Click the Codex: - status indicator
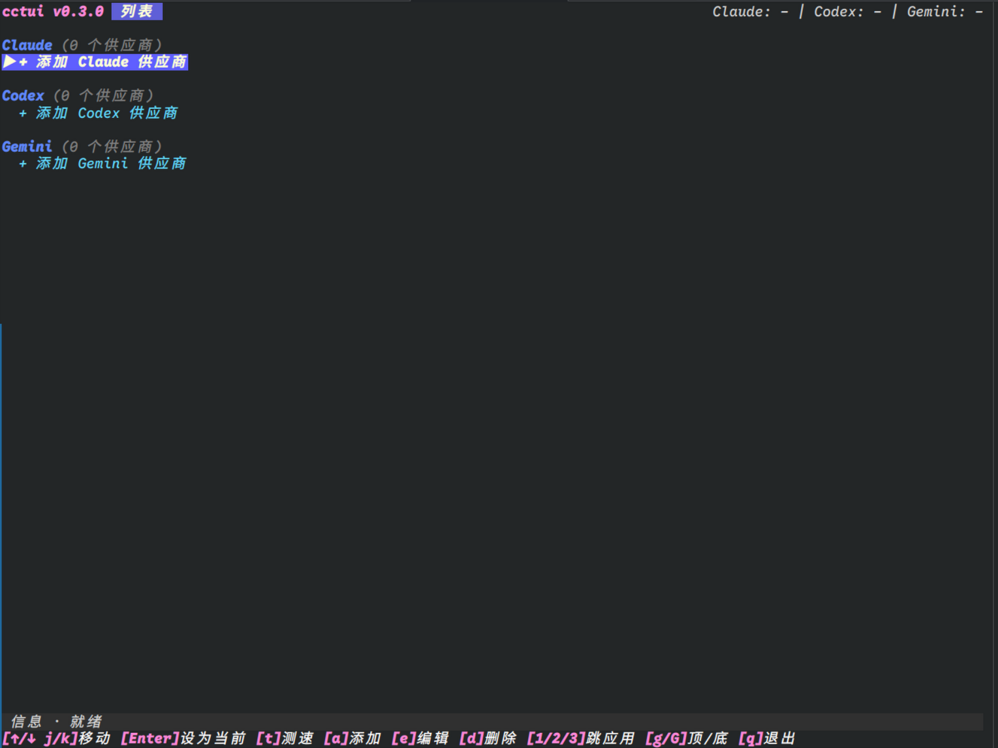The width and height of the screenshot is (998, 748). (848, 11)
